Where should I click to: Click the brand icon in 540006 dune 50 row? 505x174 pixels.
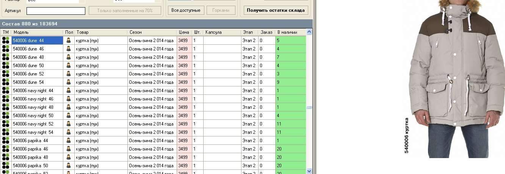(6, 65)
